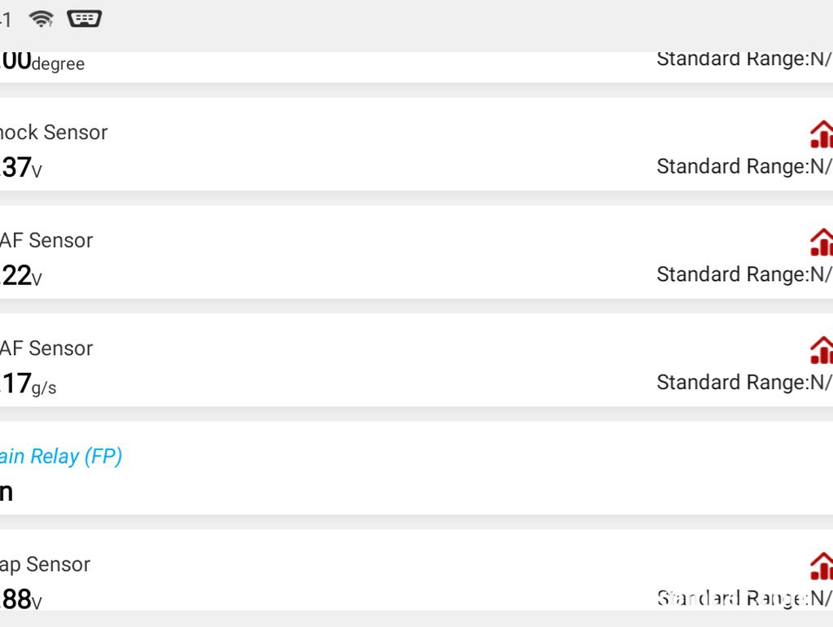Viewport: 833px width, 627px height.
Task: Tap the Map Sensor voltage value ending 88
Action: click(20, 599)
